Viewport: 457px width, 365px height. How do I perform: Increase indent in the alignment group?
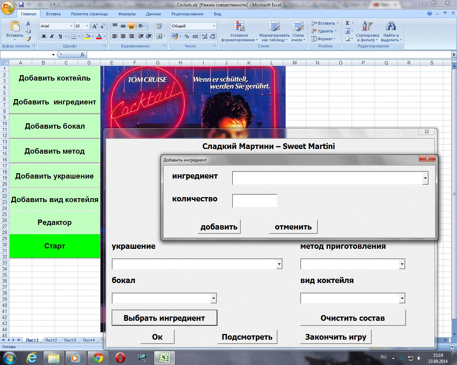[x=149, y=36]
